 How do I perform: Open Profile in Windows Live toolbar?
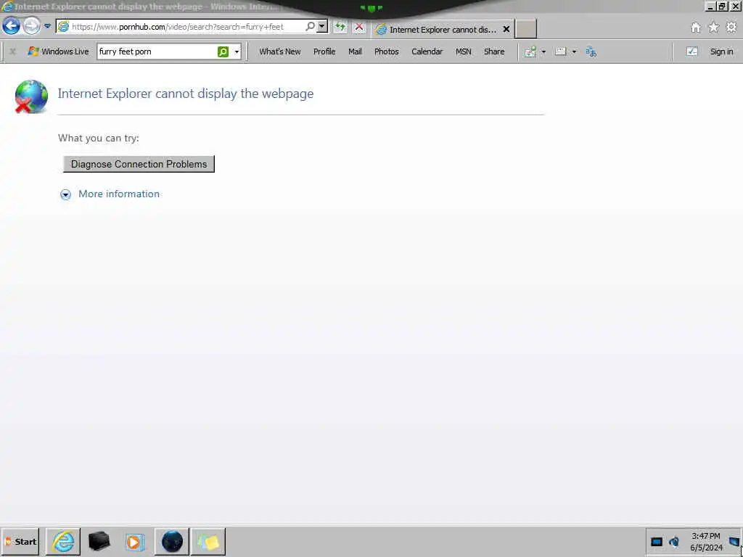coord(324,51)
